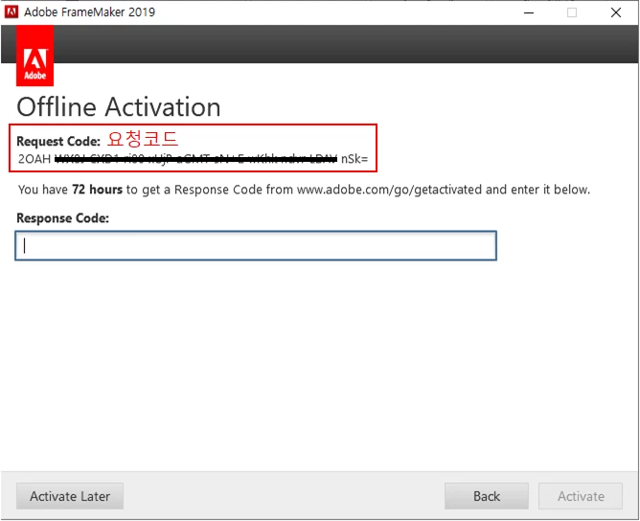Click the Response Code label
Image resolution: width=640 pixels, height=521 pixels.
click(x=63, y=218)
